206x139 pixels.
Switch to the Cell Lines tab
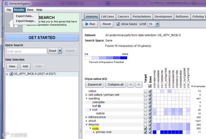coord(107,17)
